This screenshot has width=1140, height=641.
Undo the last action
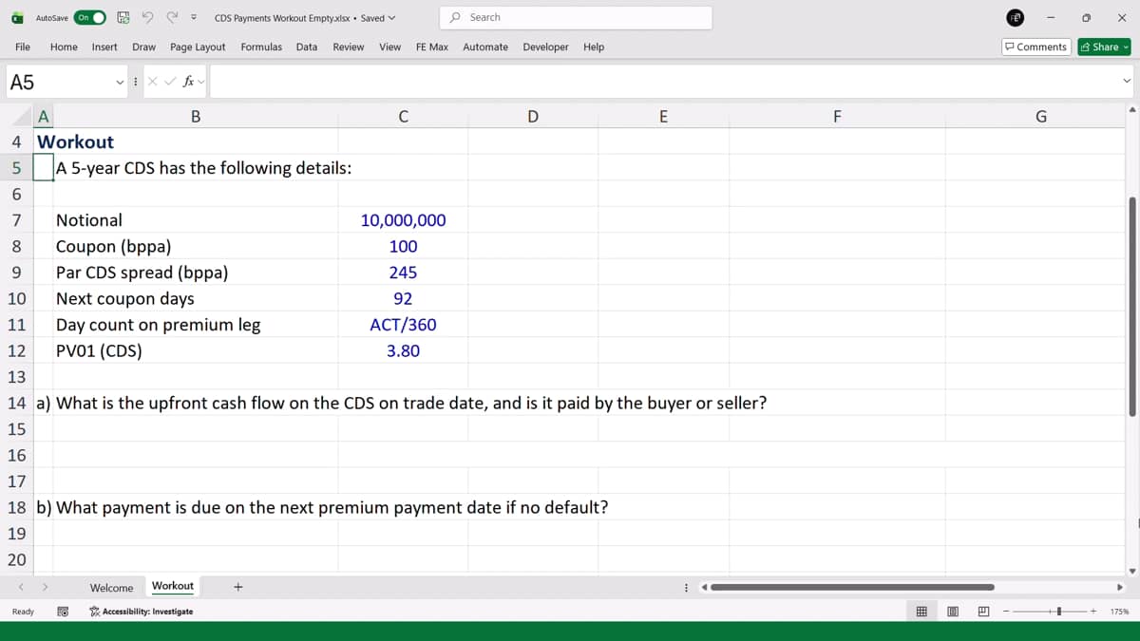(x=148, y=17)
